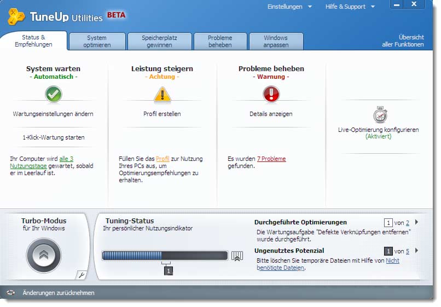This screenshot has width=441, height=307.
Task: Click the 'Ungenutztes Potenzial' heading
Action: 289,251
